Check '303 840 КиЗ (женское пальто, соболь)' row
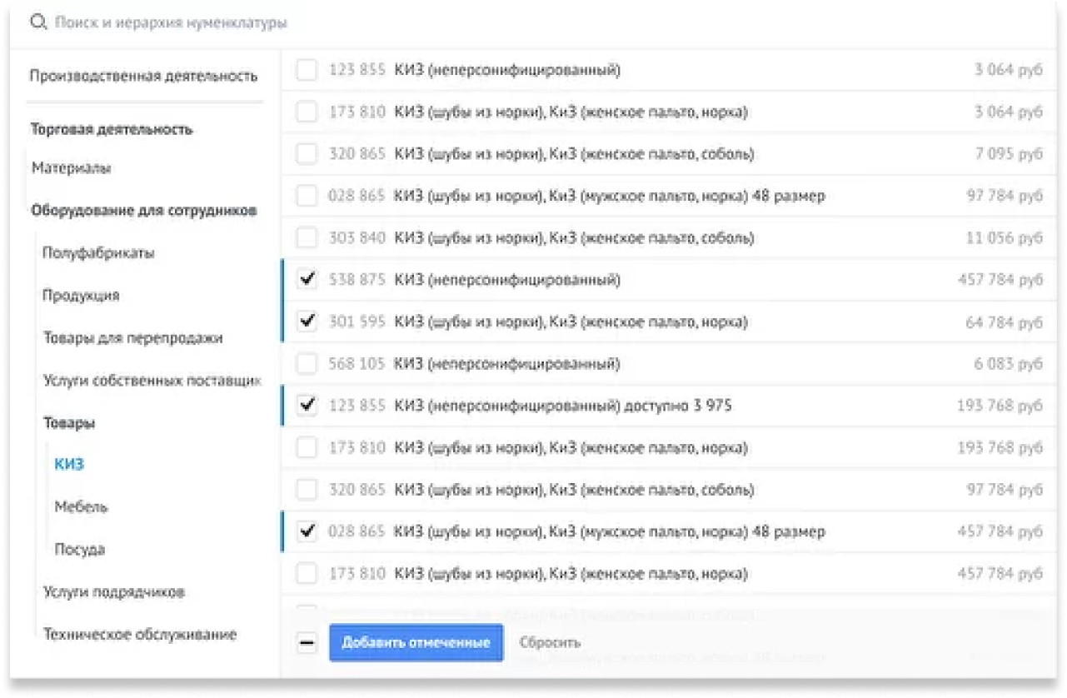Screen dimensions: 1067x698 pos(307,237)
